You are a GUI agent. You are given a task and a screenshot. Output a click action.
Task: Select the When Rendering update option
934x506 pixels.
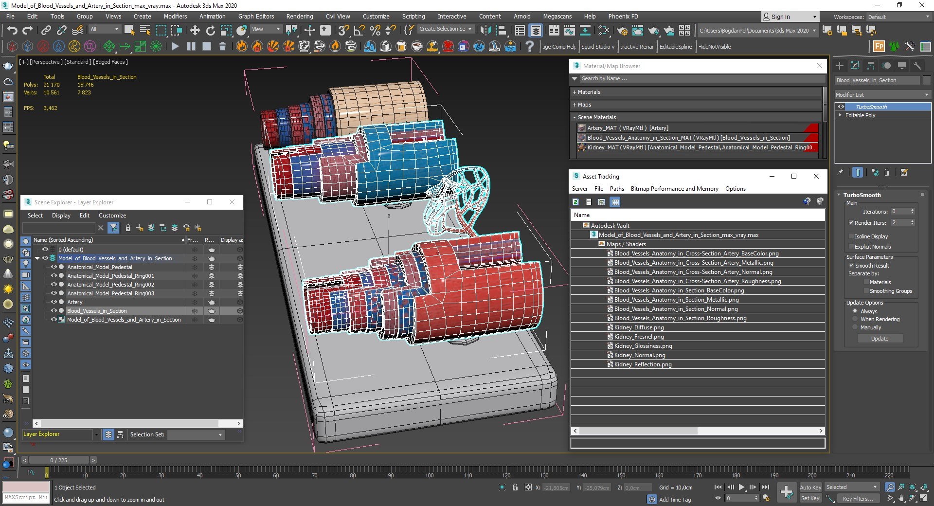tap(855, 319)
